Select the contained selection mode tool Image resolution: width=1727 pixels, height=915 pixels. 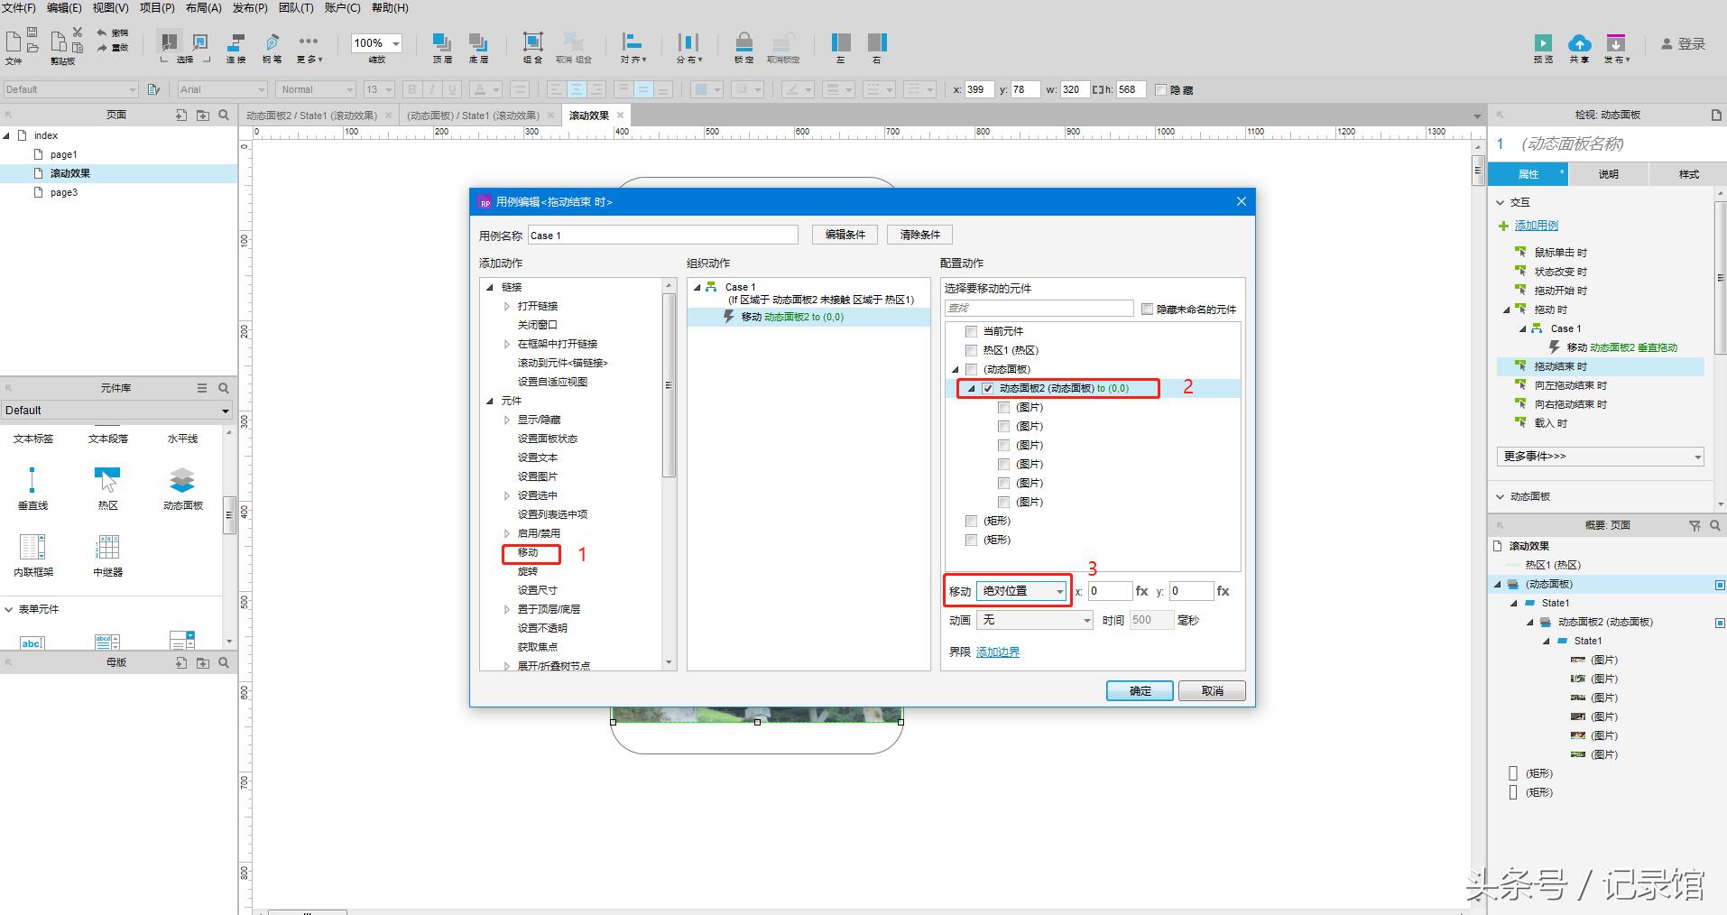click(x=200, y=42)
